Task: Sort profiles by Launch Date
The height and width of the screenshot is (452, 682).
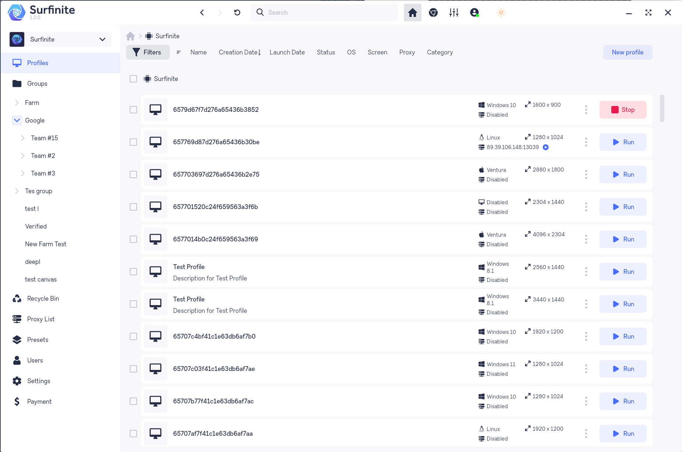Action: coord(287,52)
